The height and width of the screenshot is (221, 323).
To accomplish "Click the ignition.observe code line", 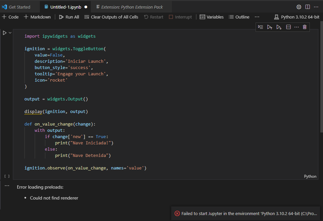I will coord(86,168).
